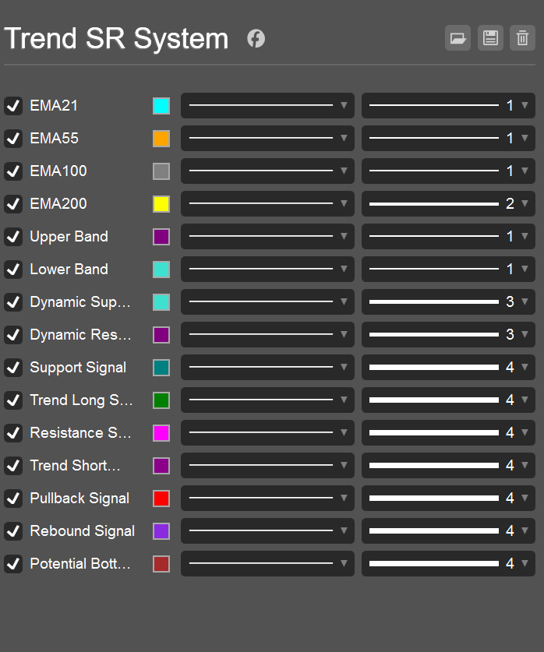Open the magenta Resistance Signal color swatch
The height and width of the screenshot is (652, 544).
(161, 433)
